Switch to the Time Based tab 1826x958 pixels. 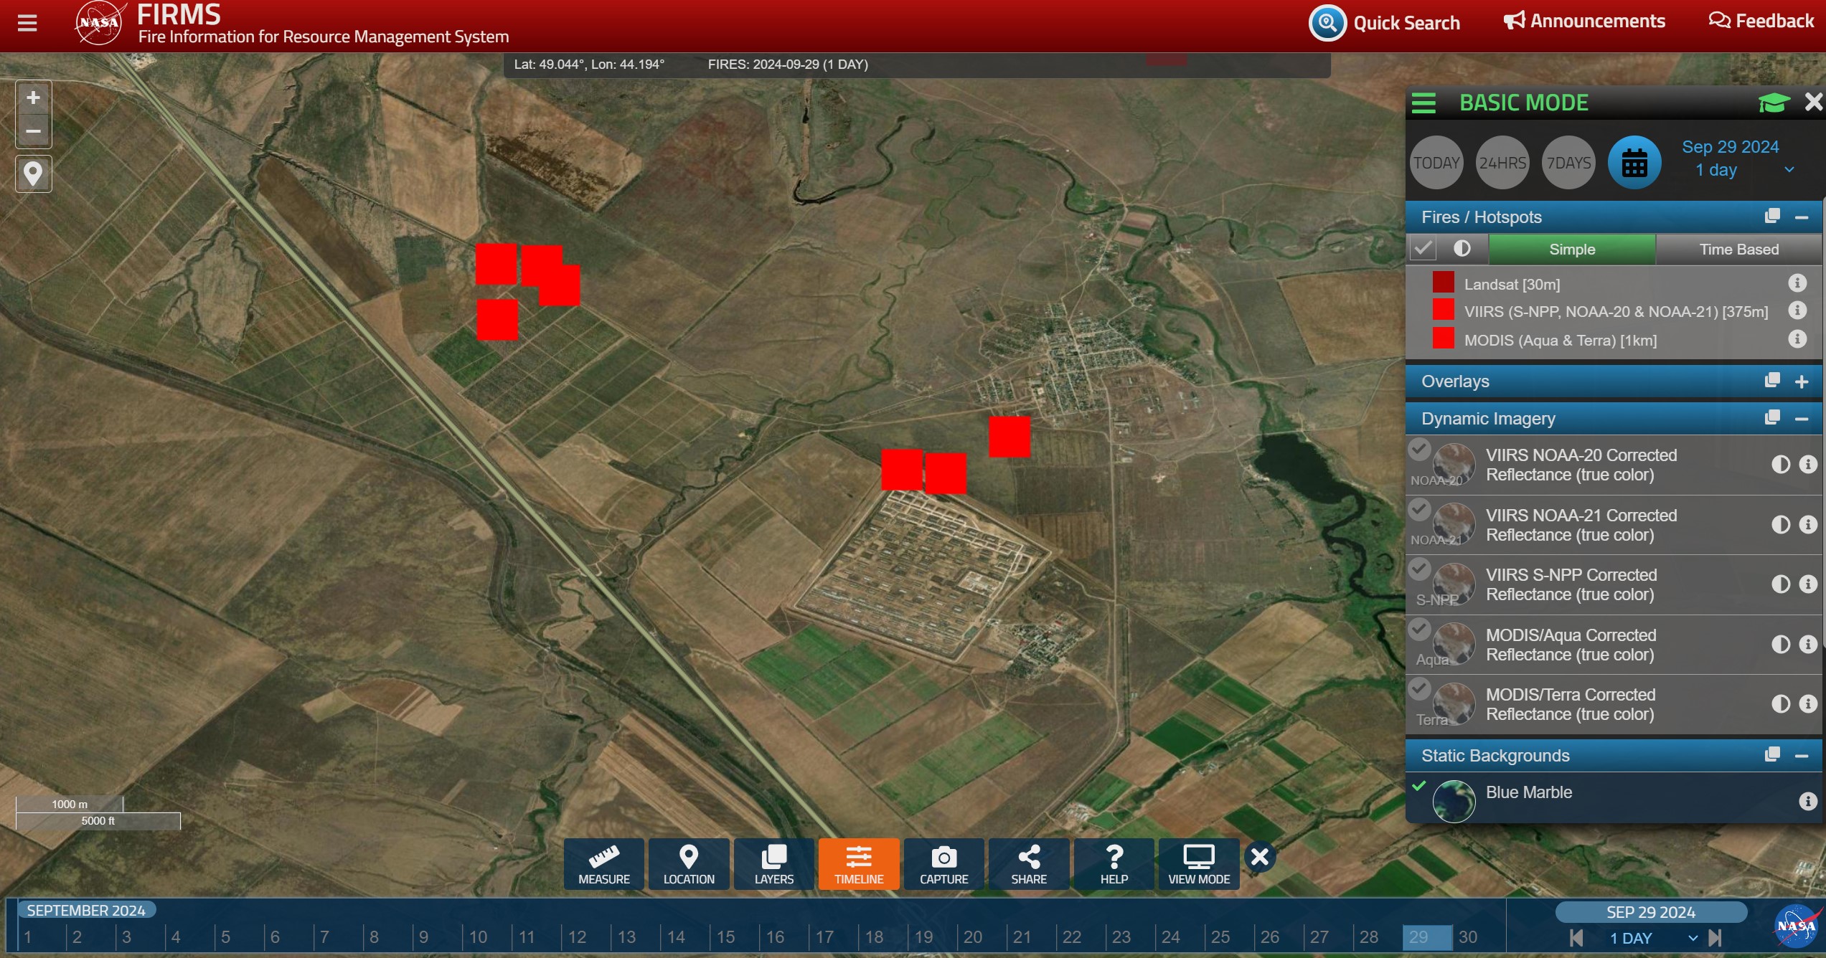[x=1738, y=250]
